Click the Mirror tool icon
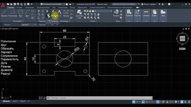Viewport: 191px width, 107px height. (43, 15)
